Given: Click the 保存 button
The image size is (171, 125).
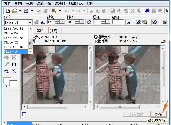Looking at the screenshot, I should 158,114.
